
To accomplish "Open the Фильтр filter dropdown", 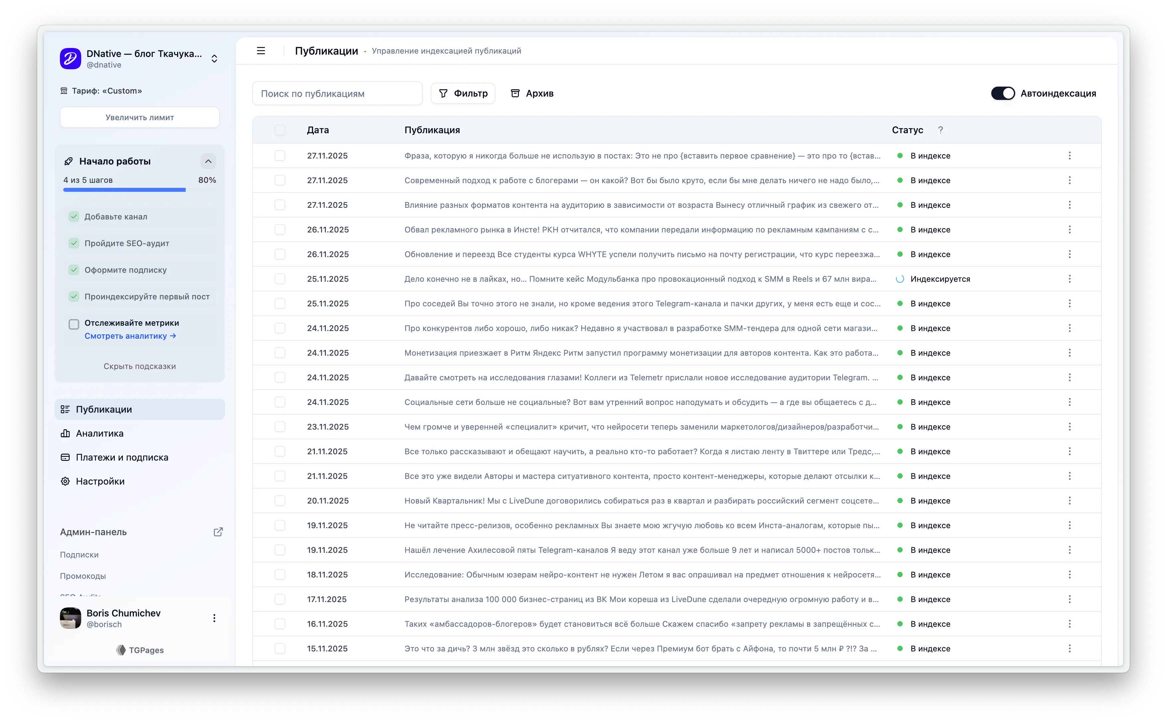I will coord(462,94).
